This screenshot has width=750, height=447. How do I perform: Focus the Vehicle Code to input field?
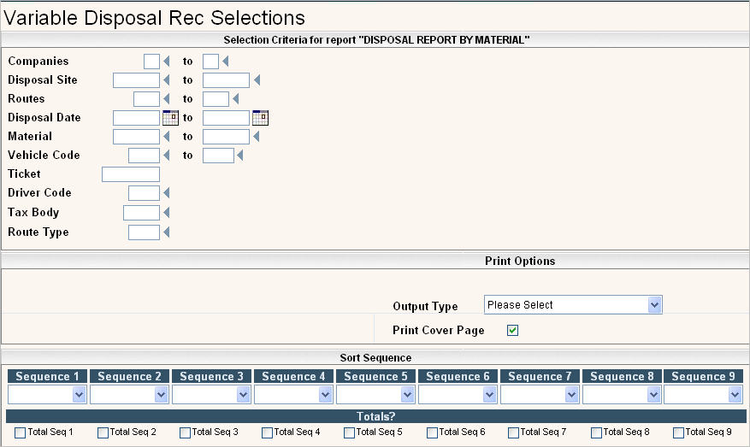point(219,156)
